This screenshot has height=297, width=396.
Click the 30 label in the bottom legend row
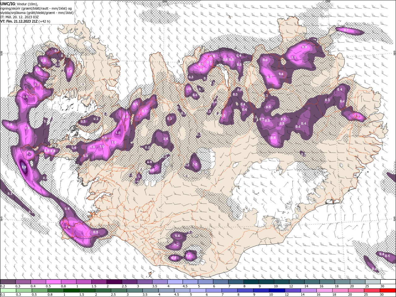[x=382, y=295]
